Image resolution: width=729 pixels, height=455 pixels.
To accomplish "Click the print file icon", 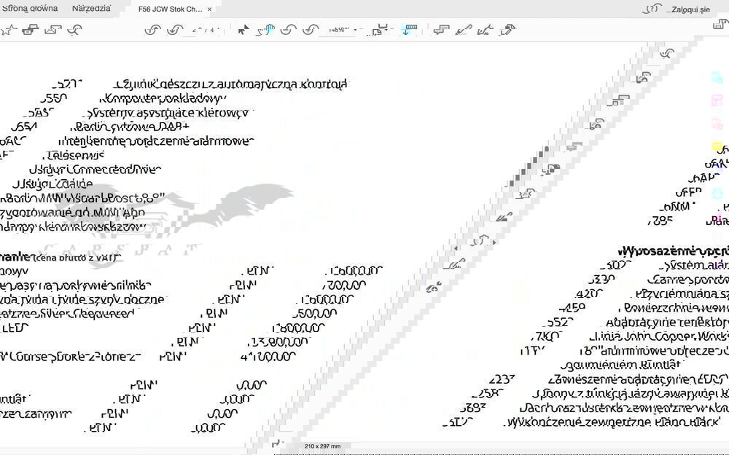I will click(x=30, y=30).
